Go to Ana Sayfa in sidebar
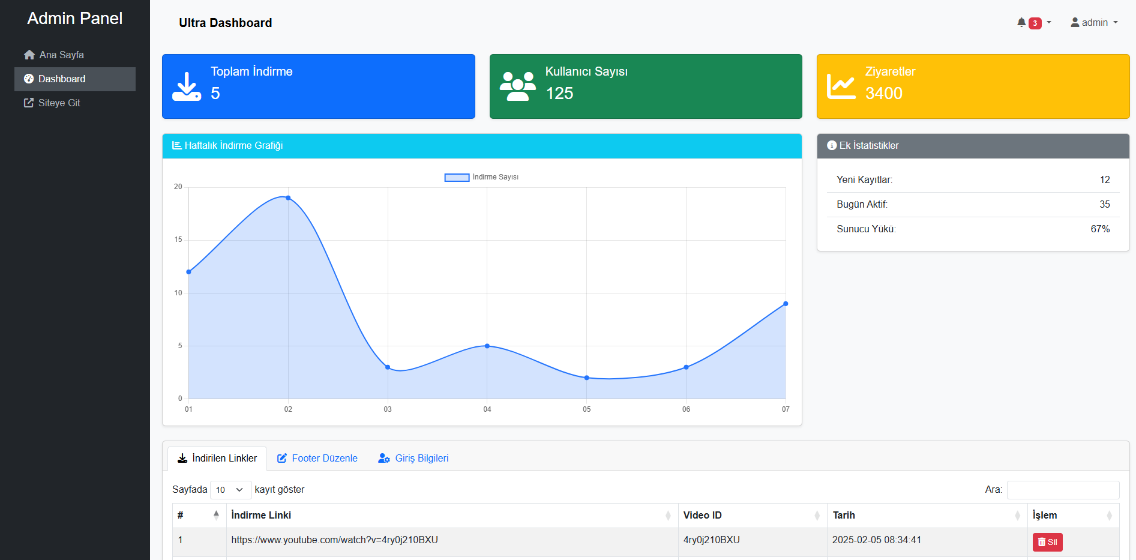Screen dimensions: 1136x560 [x=75, y=55]
